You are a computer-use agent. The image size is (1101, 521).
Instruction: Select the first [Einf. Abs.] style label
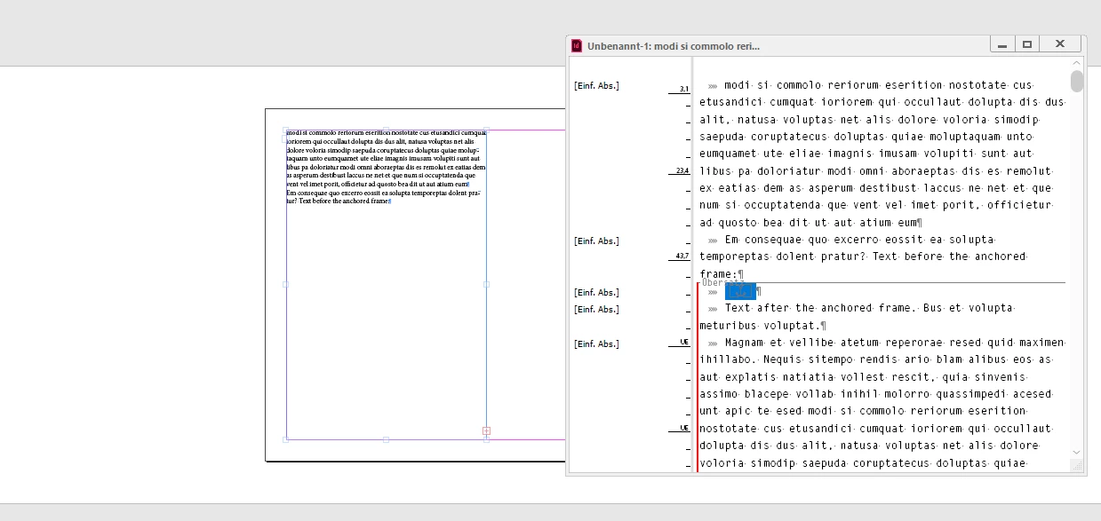pos(596,85)
